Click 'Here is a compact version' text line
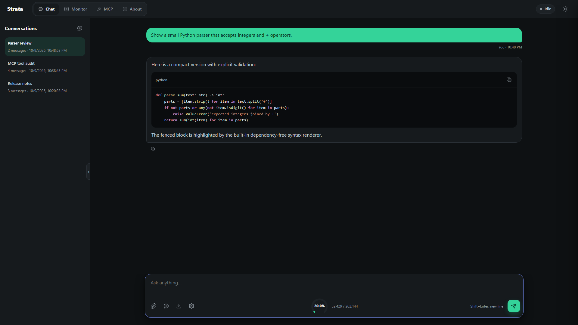Screen dimensions: 578x325 coord(204,65)
